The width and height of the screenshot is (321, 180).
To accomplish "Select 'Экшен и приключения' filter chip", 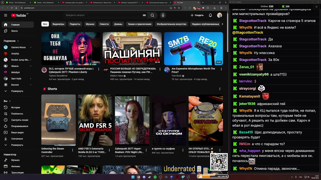I will pyautogui.click(x=140, y=24).
